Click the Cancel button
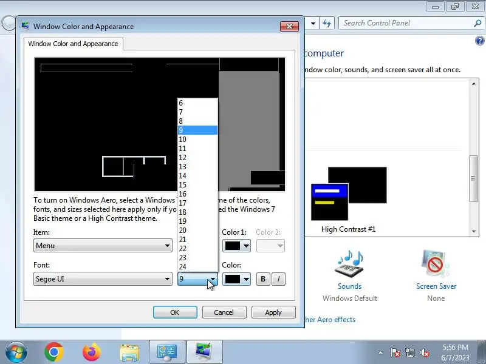This screenshot has width=486, height=364. (x=224, y=312)
